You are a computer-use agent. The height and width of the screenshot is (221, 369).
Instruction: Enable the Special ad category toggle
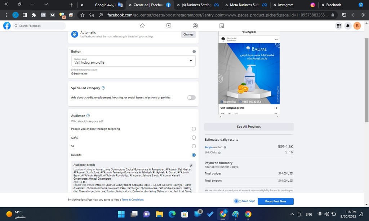click(191, 98)
